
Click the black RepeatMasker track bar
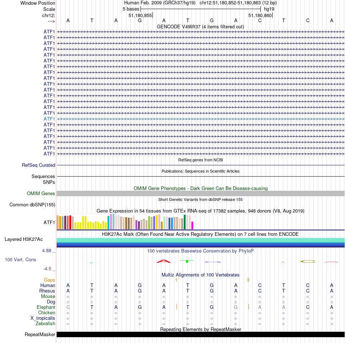tap(200, 334)
